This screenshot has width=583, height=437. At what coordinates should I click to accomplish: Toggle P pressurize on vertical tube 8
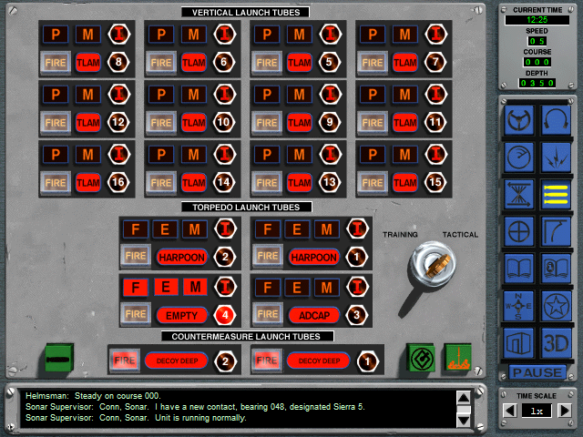tap(56, 35)
